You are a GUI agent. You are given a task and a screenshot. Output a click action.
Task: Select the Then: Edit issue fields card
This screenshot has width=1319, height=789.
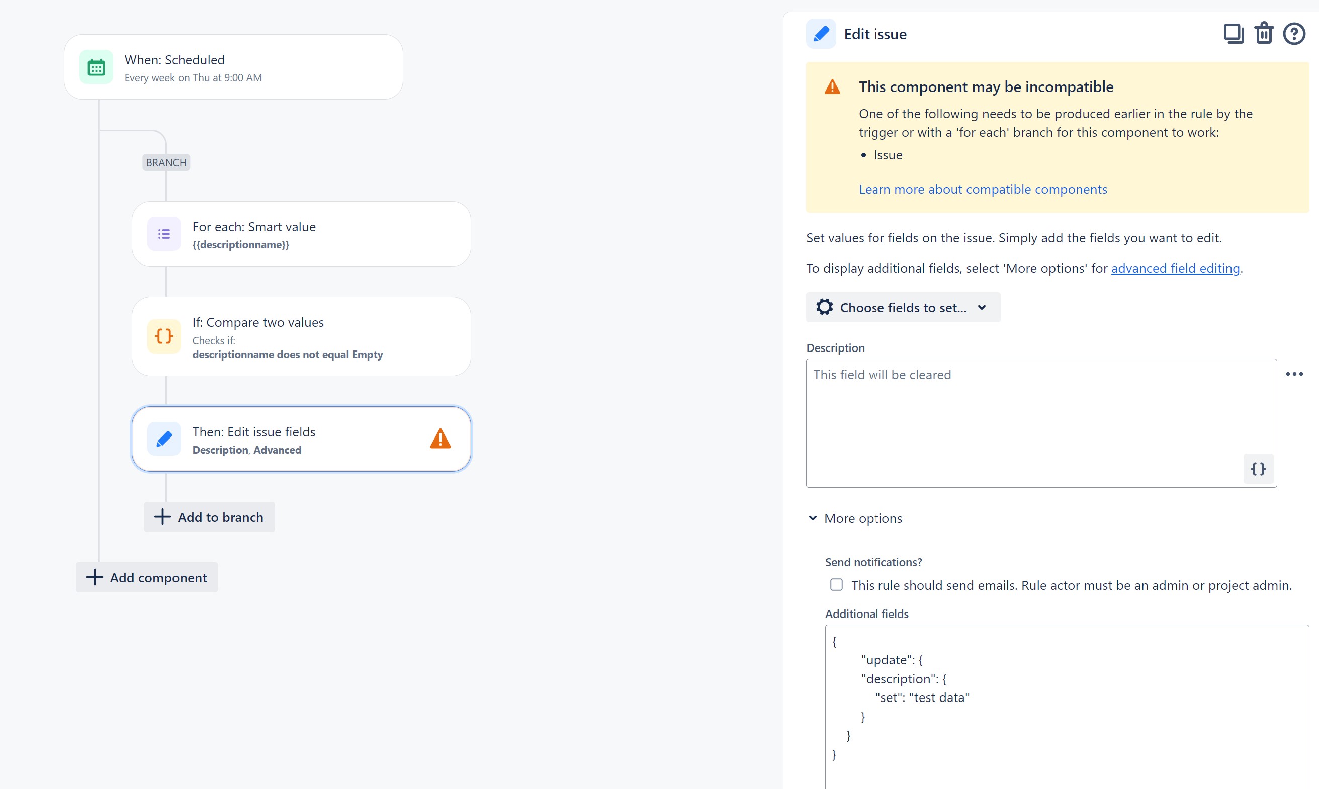click(301, 439)
